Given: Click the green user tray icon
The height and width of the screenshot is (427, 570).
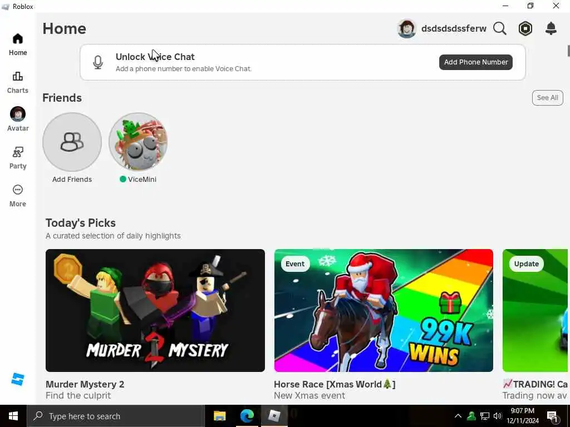Looking at the screenshot, I should pyautogui.click(x=471, y=416).
